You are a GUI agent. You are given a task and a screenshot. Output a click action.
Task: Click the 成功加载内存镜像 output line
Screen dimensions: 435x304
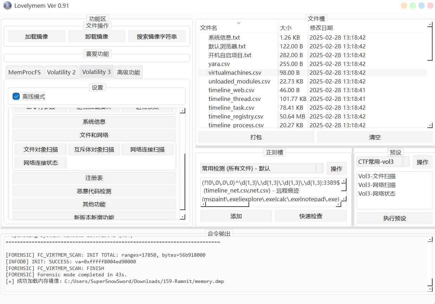pyautogui.click(x=115, y=281)
